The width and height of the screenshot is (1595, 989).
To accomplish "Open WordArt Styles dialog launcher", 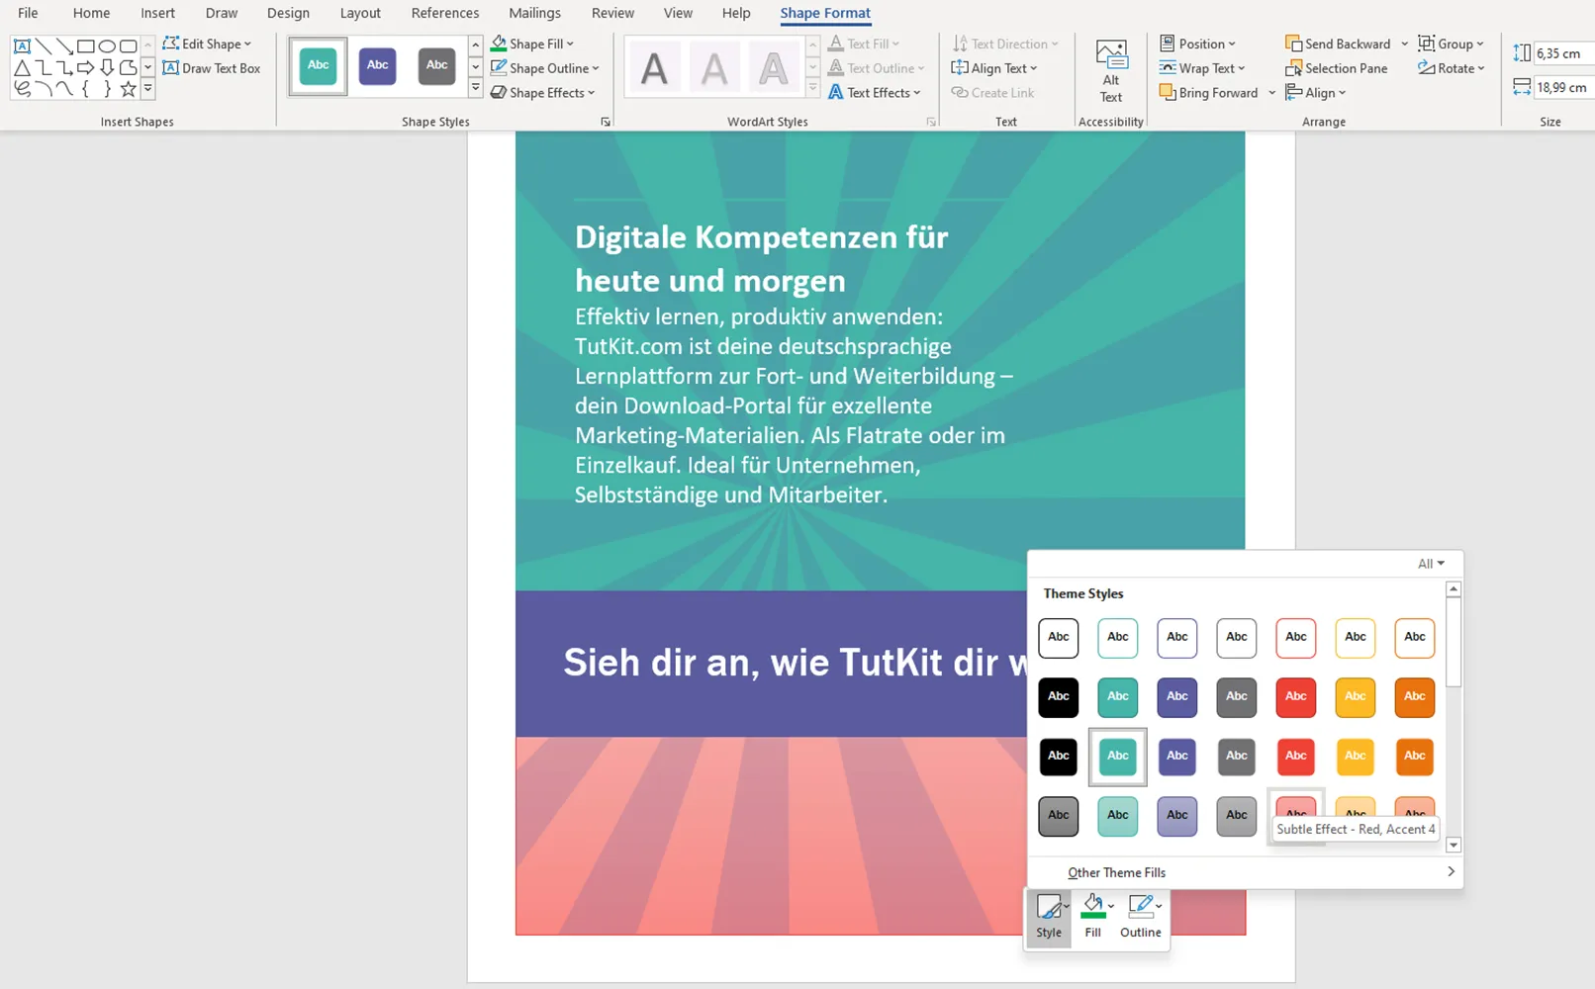I will (x=931, y=122).
